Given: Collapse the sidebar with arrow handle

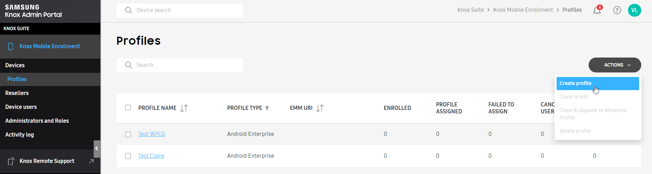Looking at the screenshot, I should pos(97,149).
